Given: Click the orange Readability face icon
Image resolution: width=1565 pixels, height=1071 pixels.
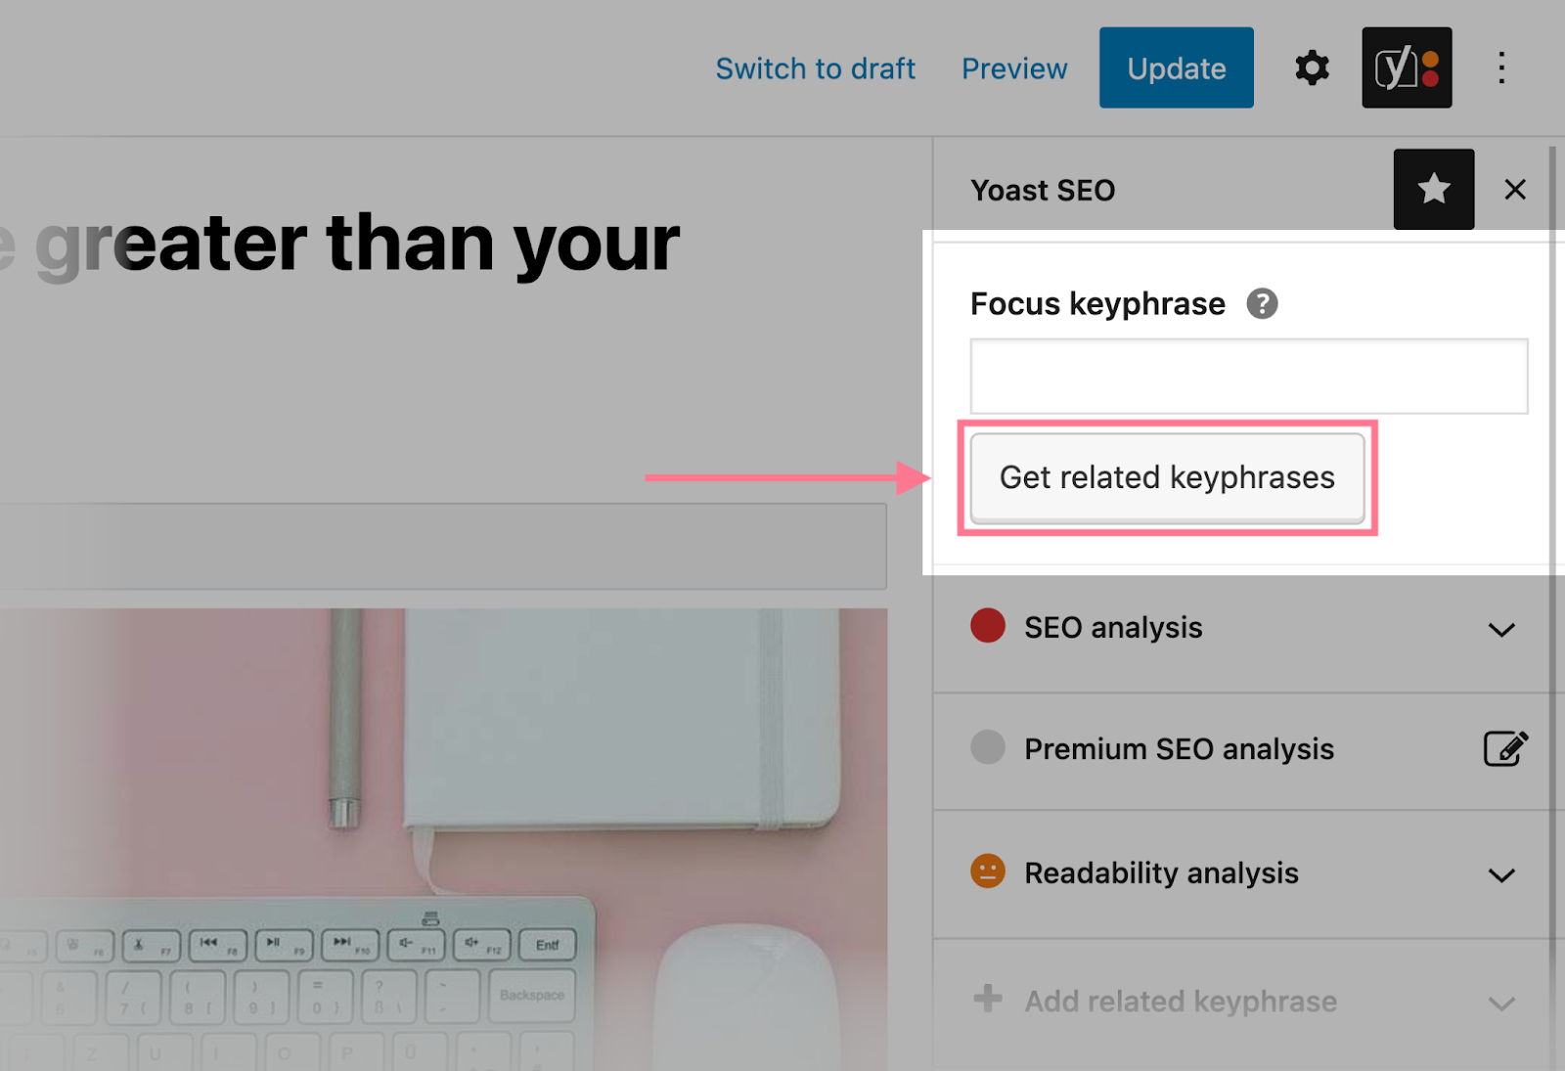Looking at the screenshot, I should pyautogui.click(x=988, y=870).
